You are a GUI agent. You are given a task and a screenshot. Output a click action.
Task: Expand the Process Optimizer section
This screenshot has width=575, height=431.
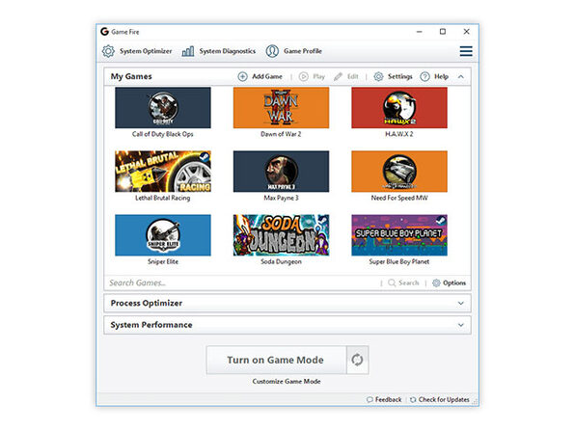coord(461,303)
